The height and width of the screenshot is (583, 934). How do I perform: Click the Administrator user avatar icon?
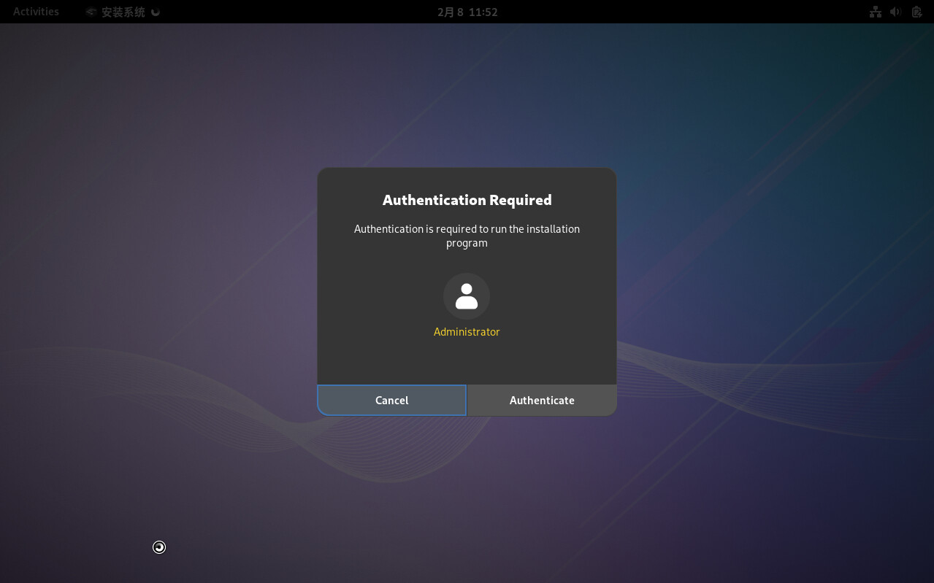point(466,296)
